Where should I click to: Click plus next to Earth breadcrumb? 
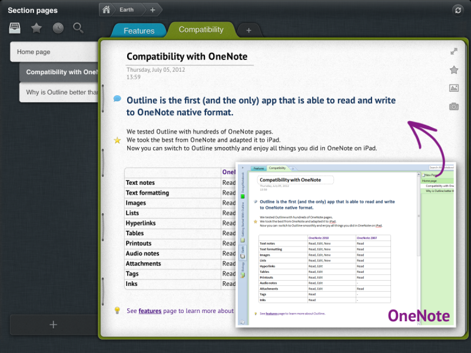tap(152, 9)
